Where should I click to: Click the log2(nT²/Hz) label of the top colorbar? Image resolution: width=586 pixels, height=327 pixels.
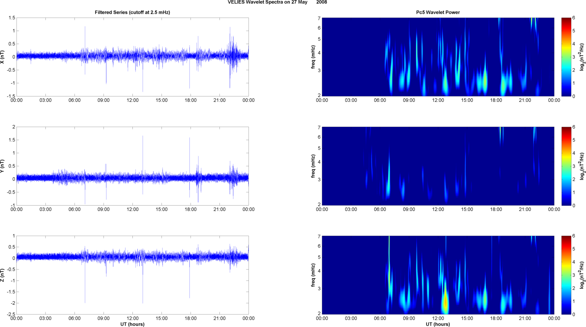coord(582,57)
